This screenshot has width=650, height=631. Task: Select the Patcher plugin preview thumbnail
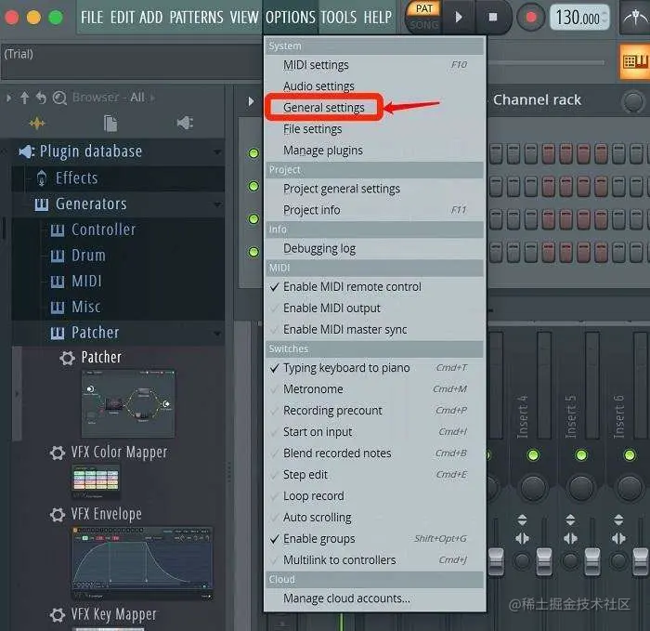click(x=128, y=403)
